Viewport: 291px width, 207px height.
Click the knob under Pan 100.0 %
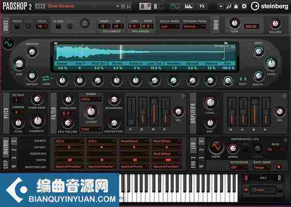pyautogui.click(x=228, y=81)
